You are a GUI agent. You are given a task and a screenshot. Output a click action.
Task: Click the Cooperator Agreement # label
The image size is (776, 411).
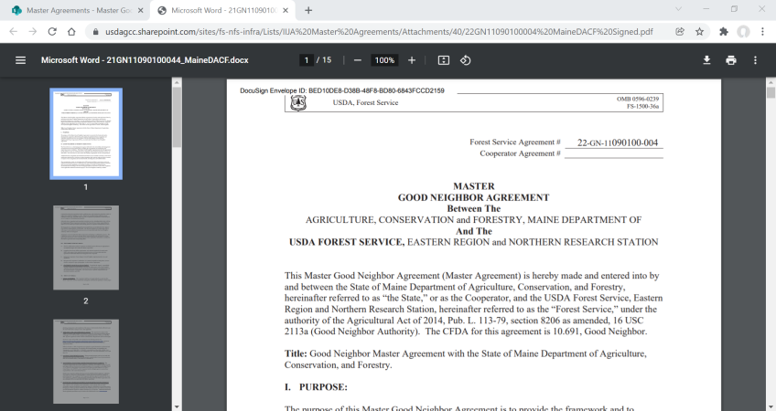click(x=520, y=153)
